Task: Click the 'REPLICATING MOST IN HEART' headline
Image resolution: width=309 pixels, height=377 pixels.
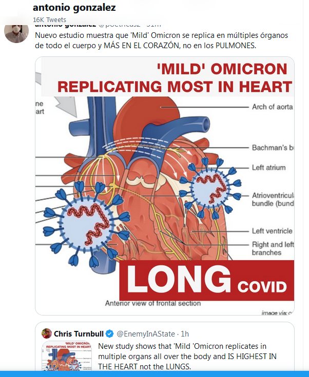Action: tap(175, 86)
